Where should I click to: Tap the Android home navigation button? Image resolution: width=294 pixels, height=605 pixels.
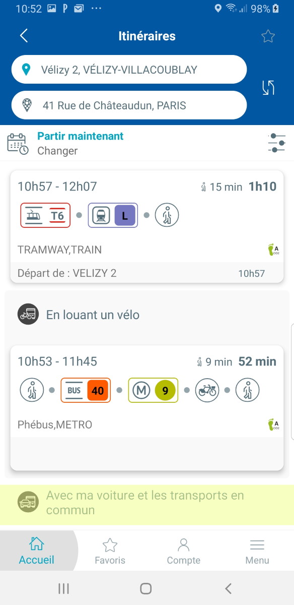pos(146,588)
